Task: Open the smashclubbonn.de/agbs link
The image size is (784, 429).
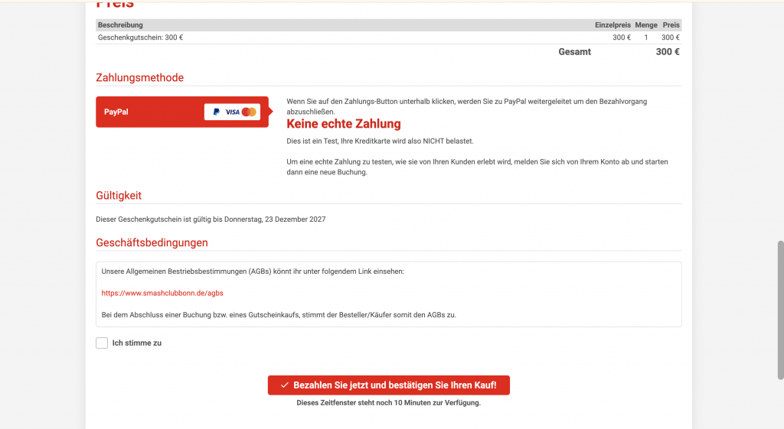Action: click(162, 293)
